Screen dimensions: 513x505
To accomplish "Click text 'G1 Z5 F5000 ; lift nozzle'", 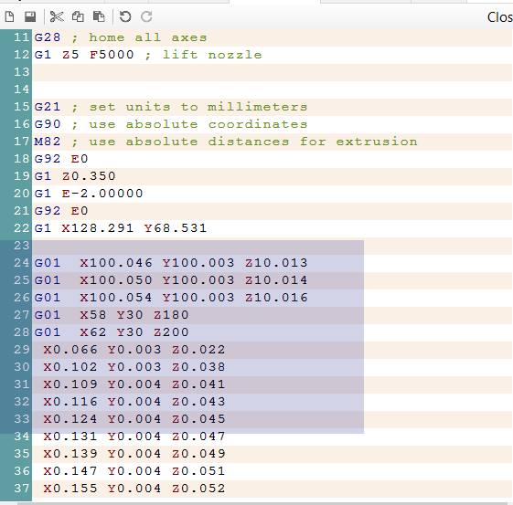I will coord(148,55).
